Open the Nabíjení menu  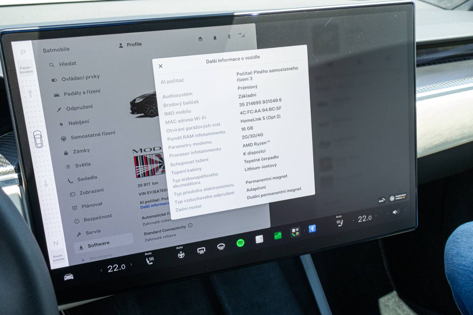coord(74,123)
